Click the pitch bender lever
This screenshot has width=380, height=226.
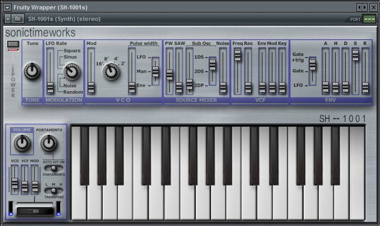(x=35, y=210)
